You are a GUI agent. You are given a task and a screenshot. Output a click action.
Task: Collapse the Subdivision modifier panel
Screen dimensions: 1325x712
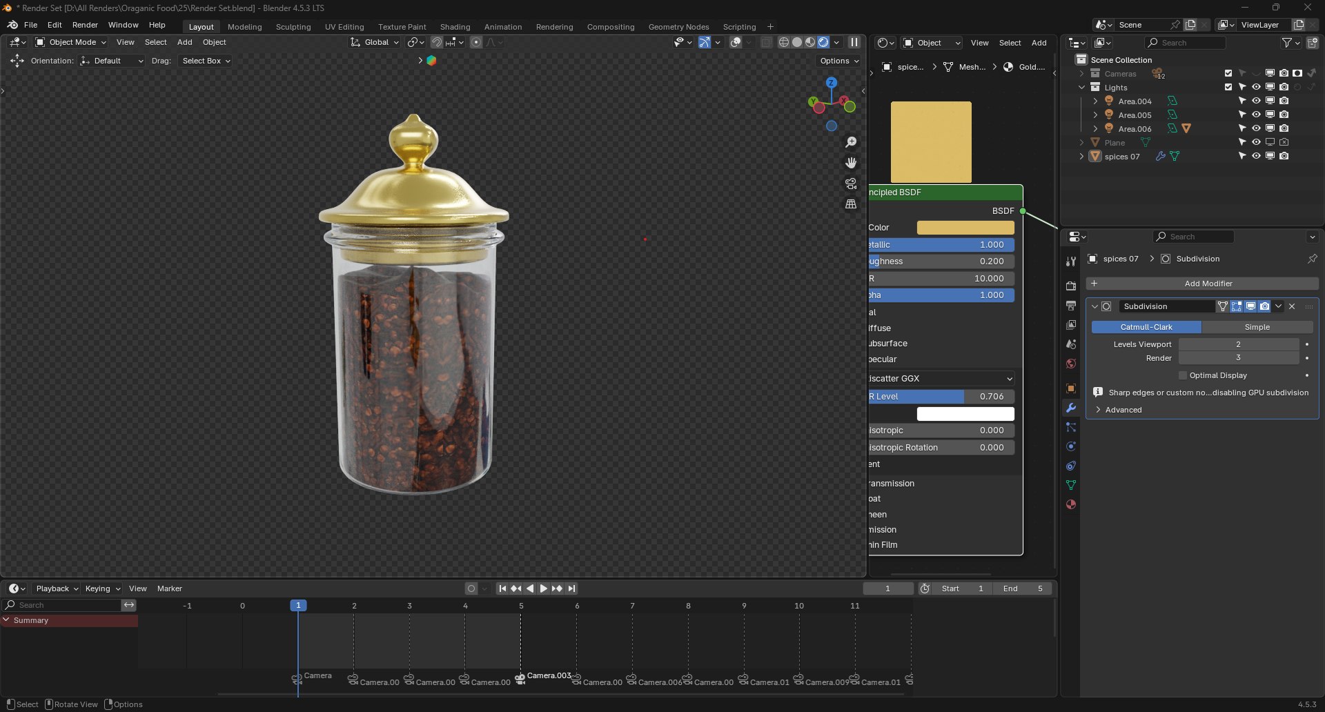pos(1095,306)
